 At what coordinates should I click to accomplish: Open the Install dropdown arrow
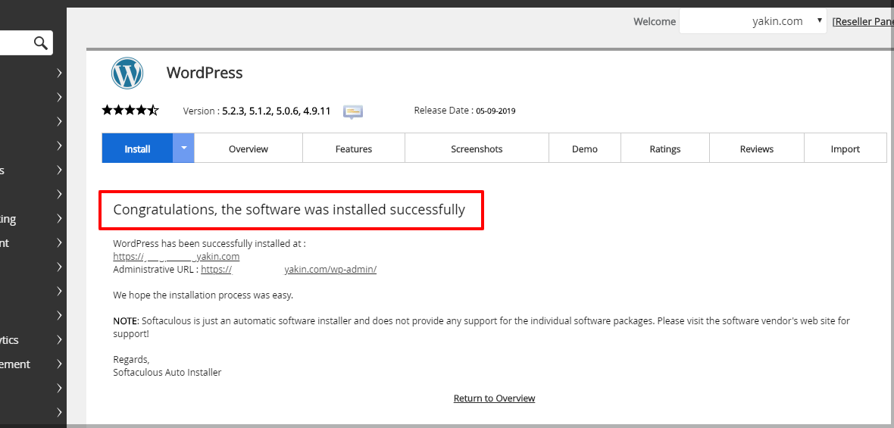183,148
